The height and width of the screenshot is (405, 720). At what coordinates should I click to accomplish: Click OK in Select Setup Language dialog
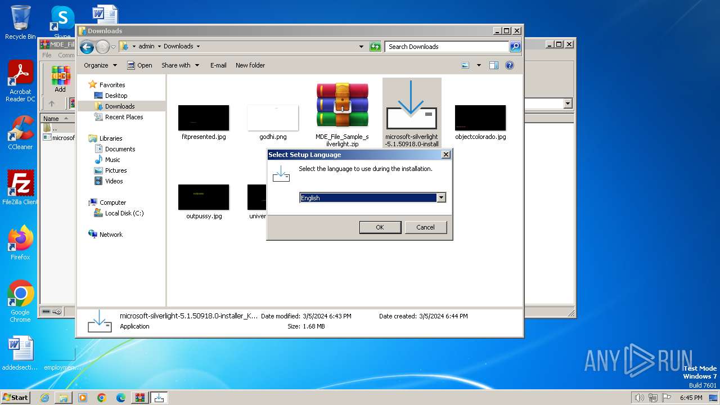point(380,227)
